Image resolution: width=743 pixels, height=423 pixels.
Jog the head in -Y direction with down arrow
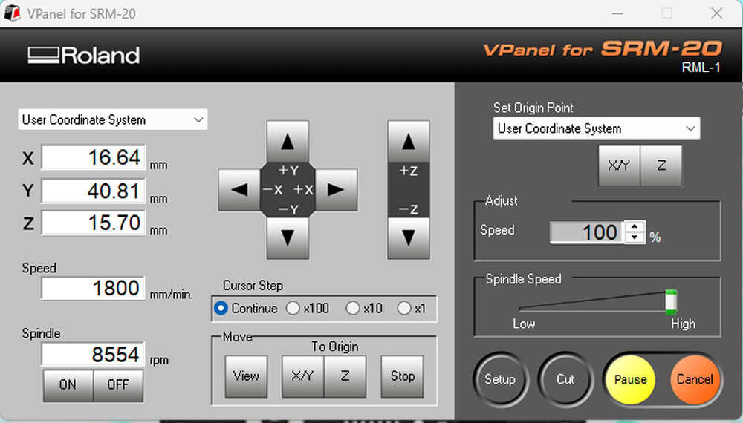(x=288, y=238)
